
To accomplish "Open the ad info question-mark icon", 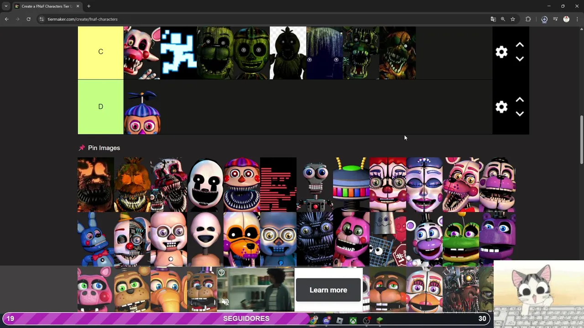I will [221, 273].
